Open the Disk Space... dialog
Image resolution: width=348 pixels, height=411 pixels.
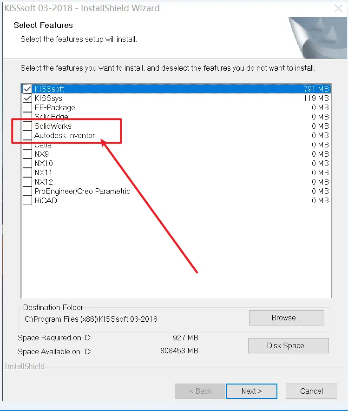289,345
